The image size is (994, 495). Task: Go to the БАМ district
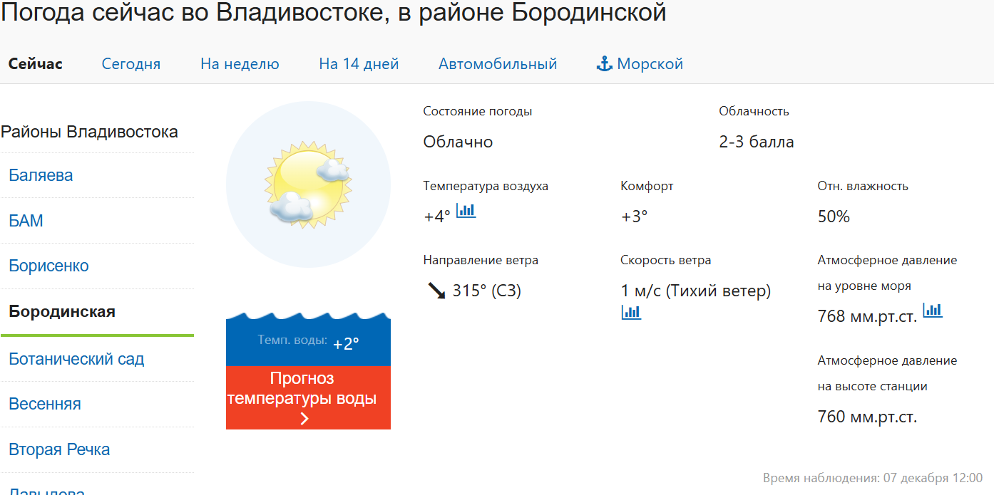(x=26, y=221)
